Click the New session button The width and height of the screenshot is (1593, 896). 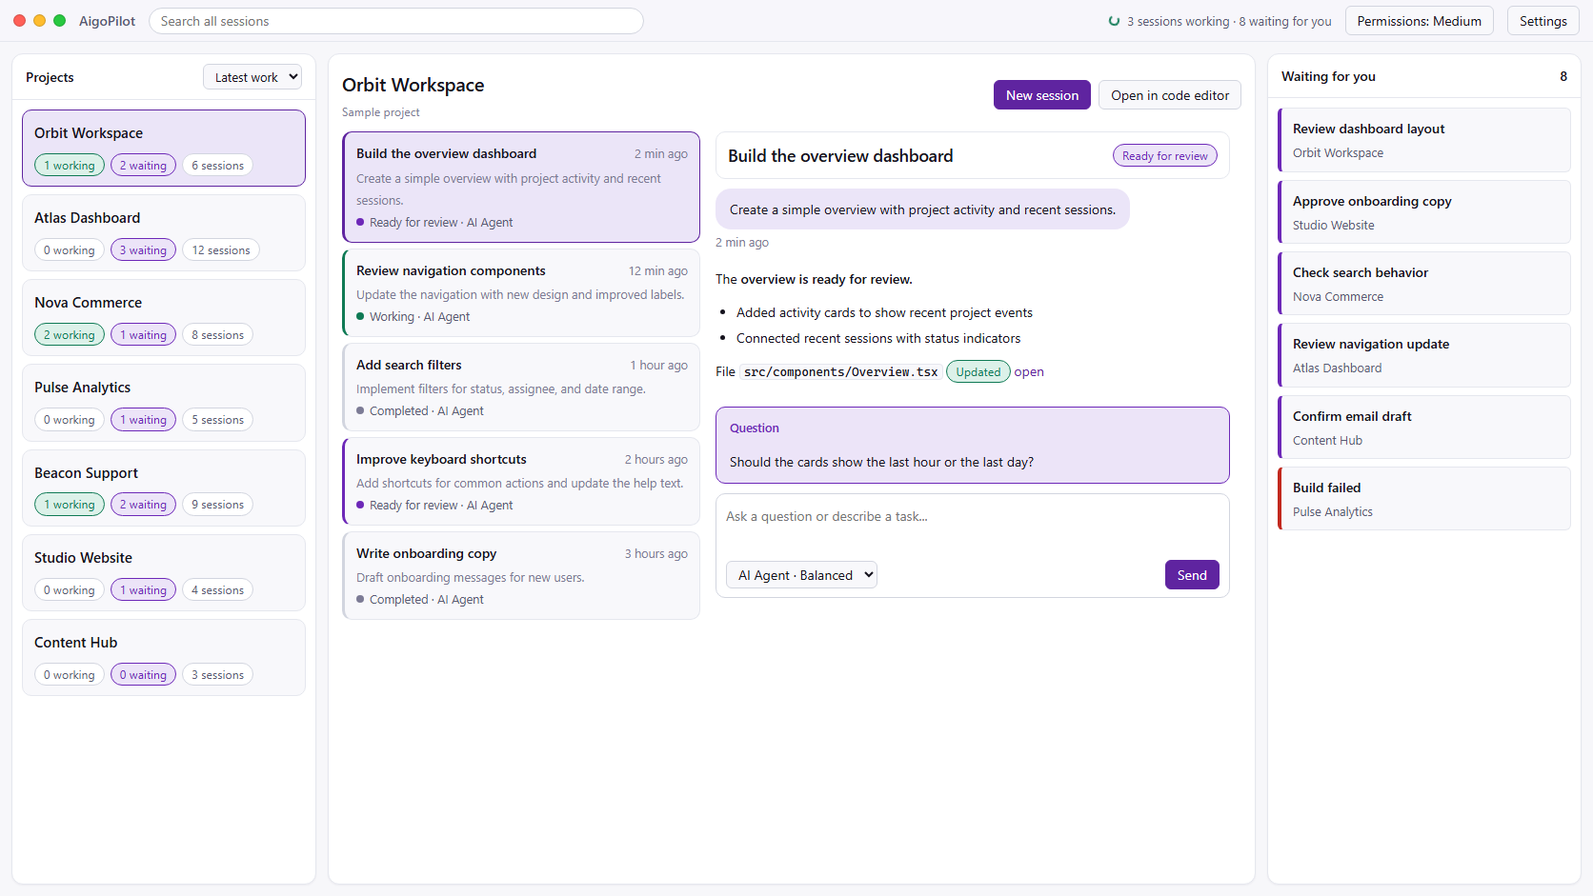(1042, 95)
